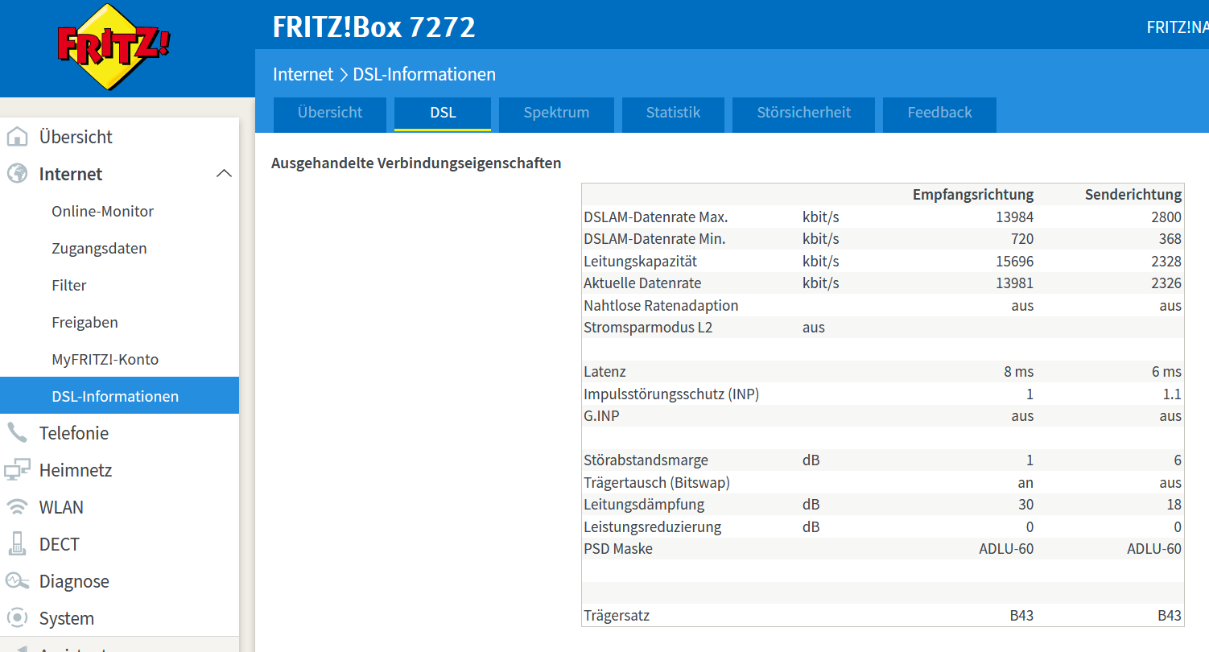Click the FRITZ! logo
Screen dimensions: 1209x652
coord(113,46)
